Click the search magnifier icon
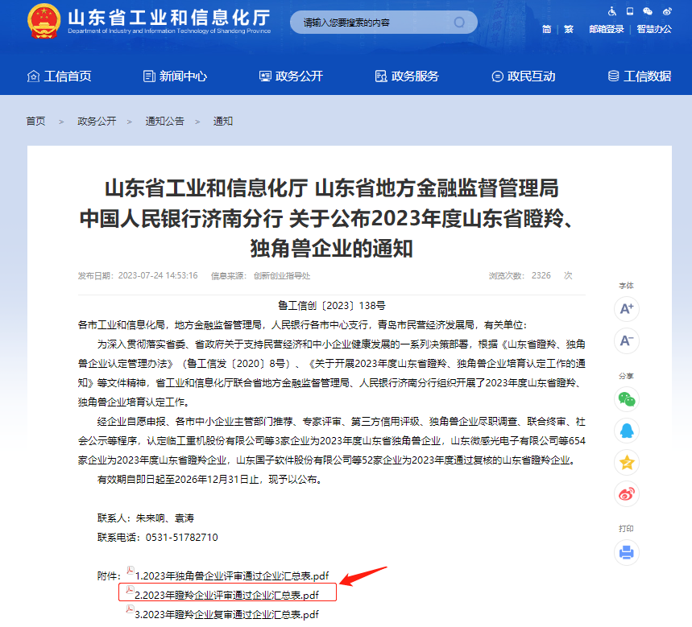692x627 pixels. tap(459, 22)
